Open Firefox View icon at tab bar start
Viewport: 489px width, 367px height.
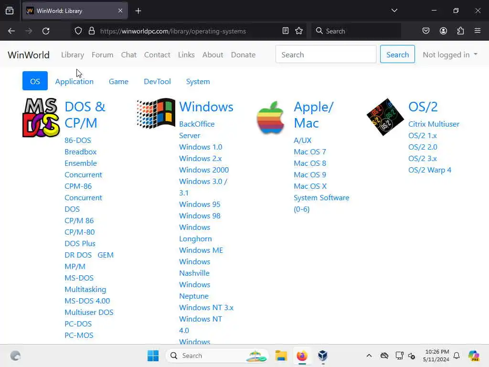(x=10, y=11)
